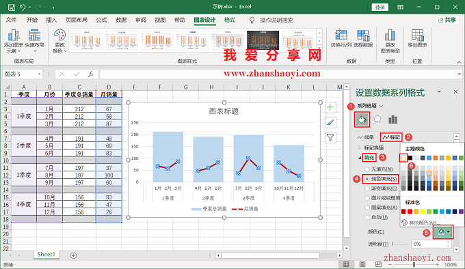The image size is (465, 269).
Task: Click the Tell Me search box (操作说明搜索)
Action: coord(276,20)
